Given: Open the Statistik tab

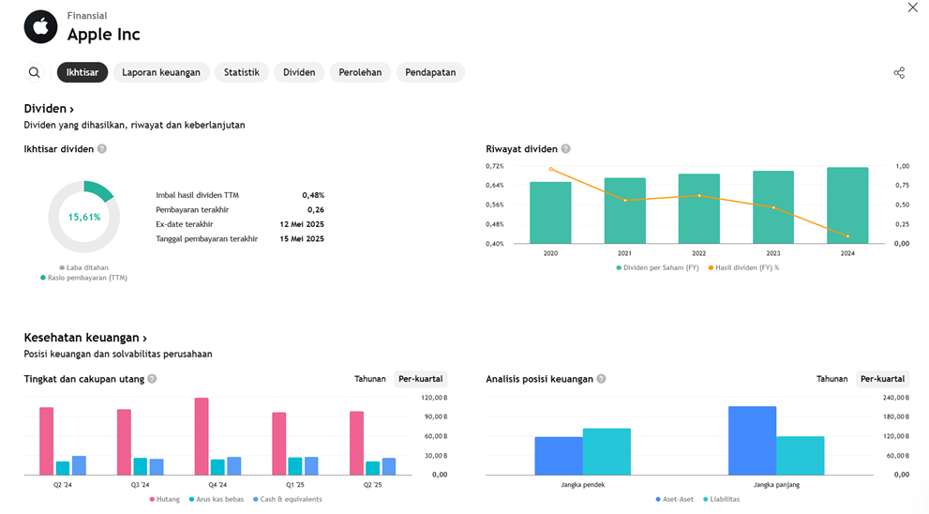Looking at the screenshot, I should tap(242, 72).
